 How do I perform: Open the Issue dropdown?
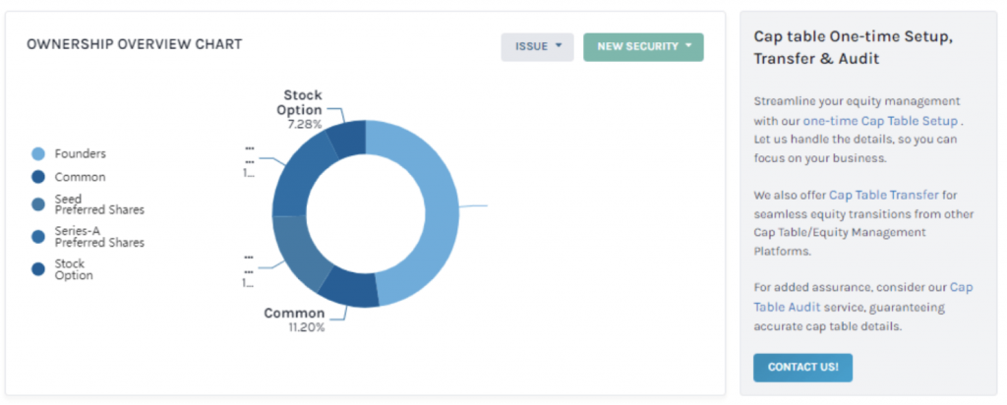click(537, 47)
